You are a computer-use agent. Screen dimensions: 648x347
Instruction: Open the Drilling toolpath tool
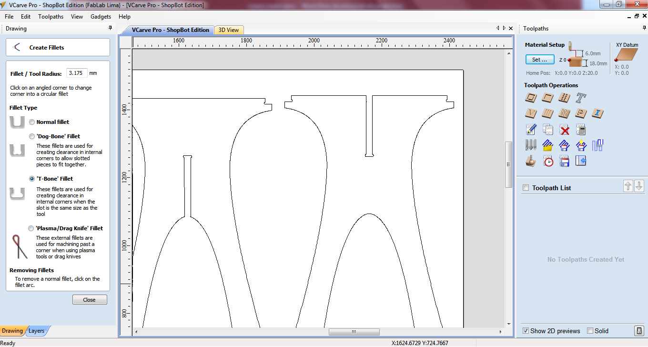[x=564, y=98]
